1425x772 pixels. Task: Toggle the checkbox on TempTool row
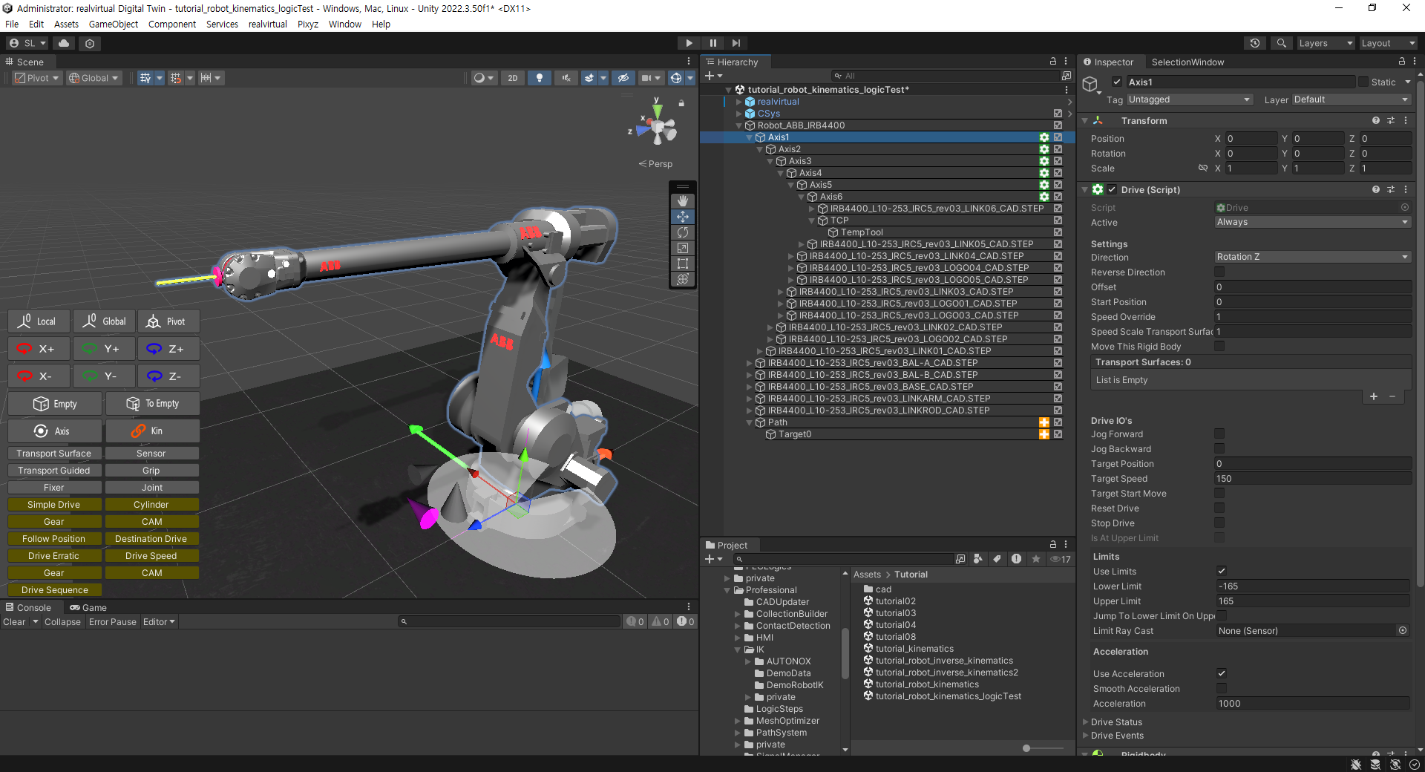click(1058, 232)
